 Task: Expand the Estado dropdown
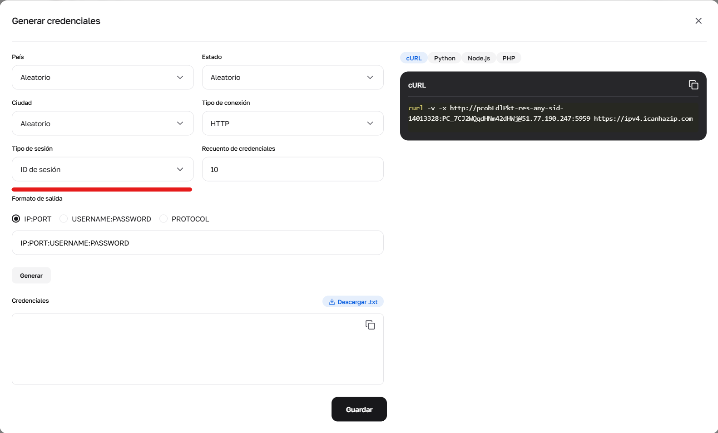(x=292, y=78)
